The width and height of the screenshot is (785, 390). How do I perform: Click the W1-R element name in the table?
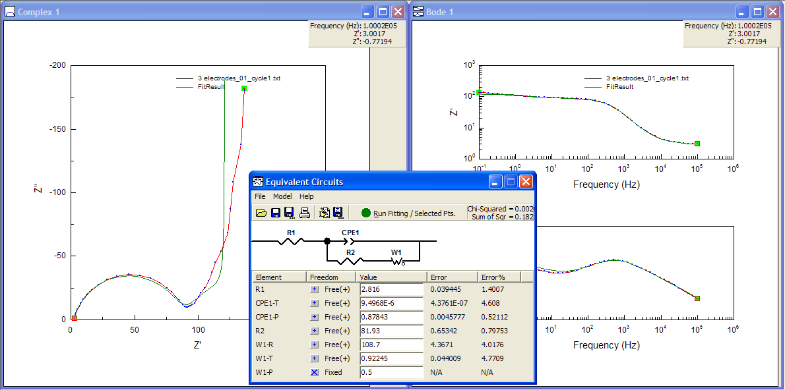point(263,345)
